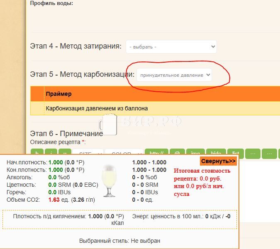Click the list toolbar button
Screen dimensions: 280x249
[236, 153]
